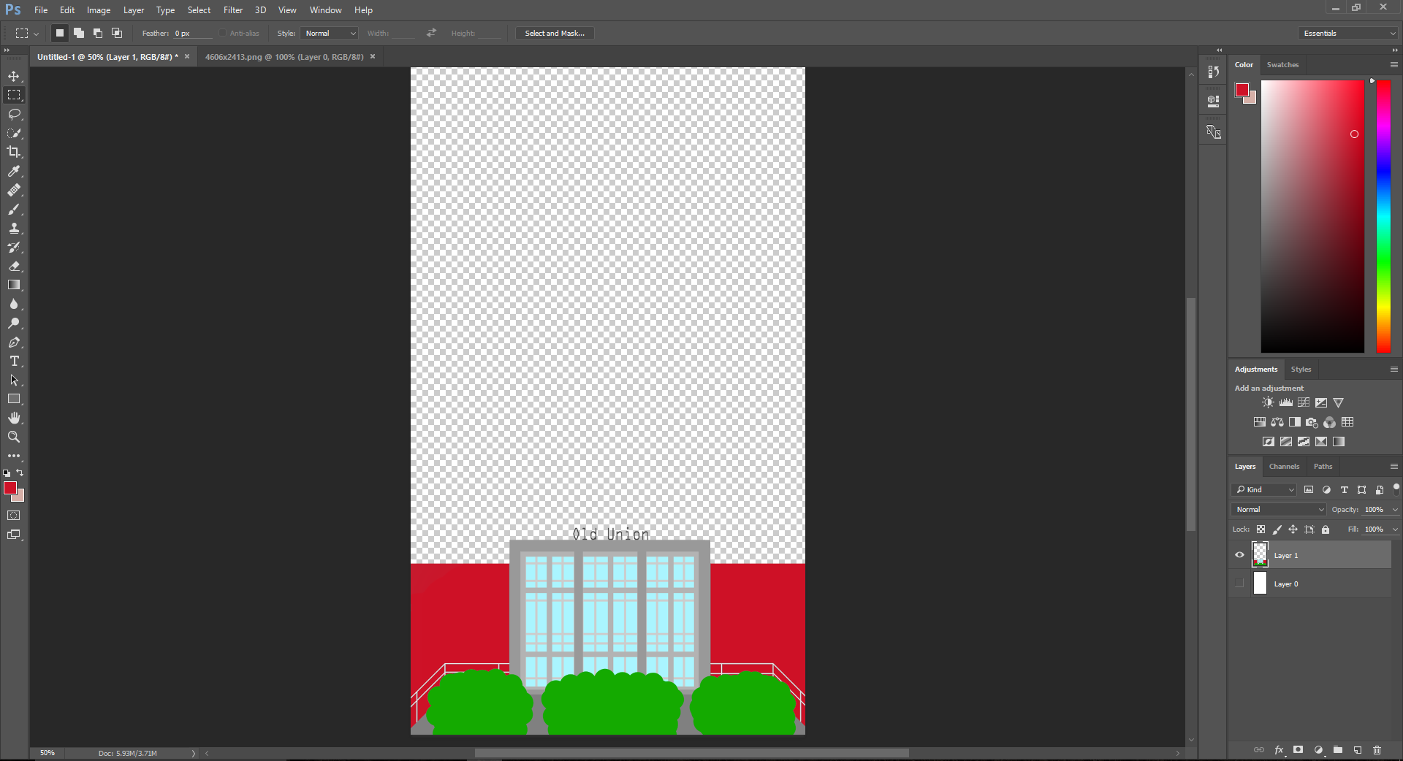
Task: Switch to the Swatches tab
Action: point(1282,65)
